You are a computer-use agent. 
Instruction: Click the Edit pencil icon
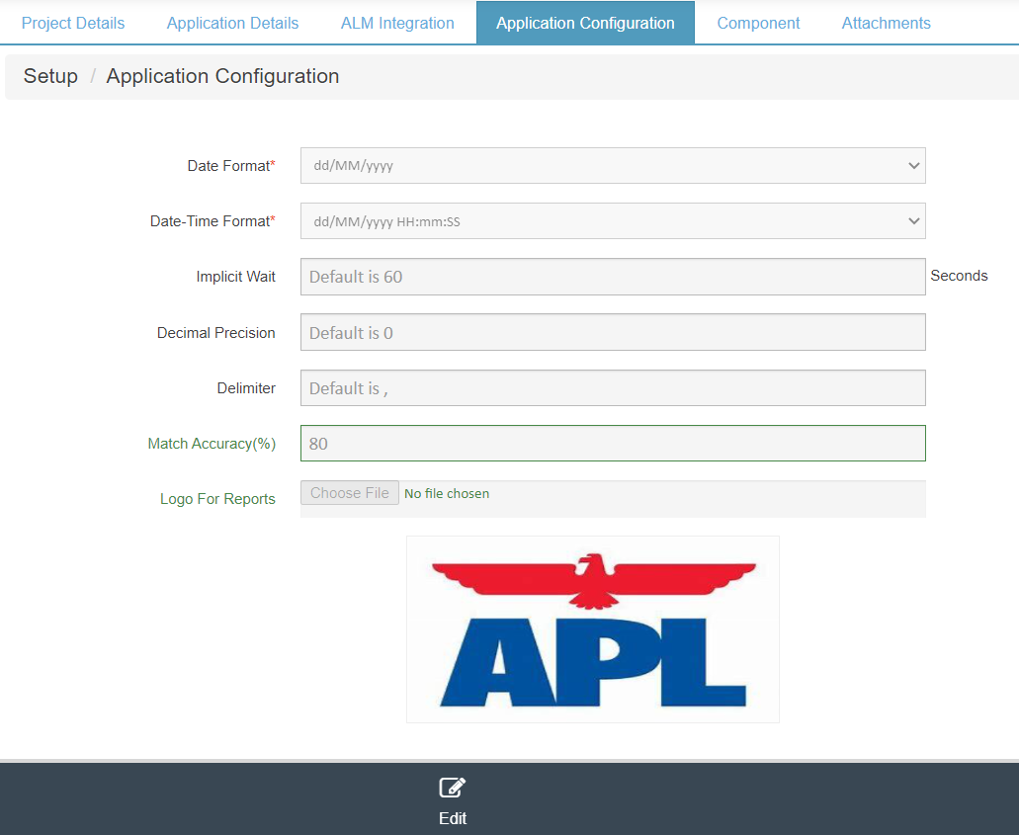click(453, 787)
